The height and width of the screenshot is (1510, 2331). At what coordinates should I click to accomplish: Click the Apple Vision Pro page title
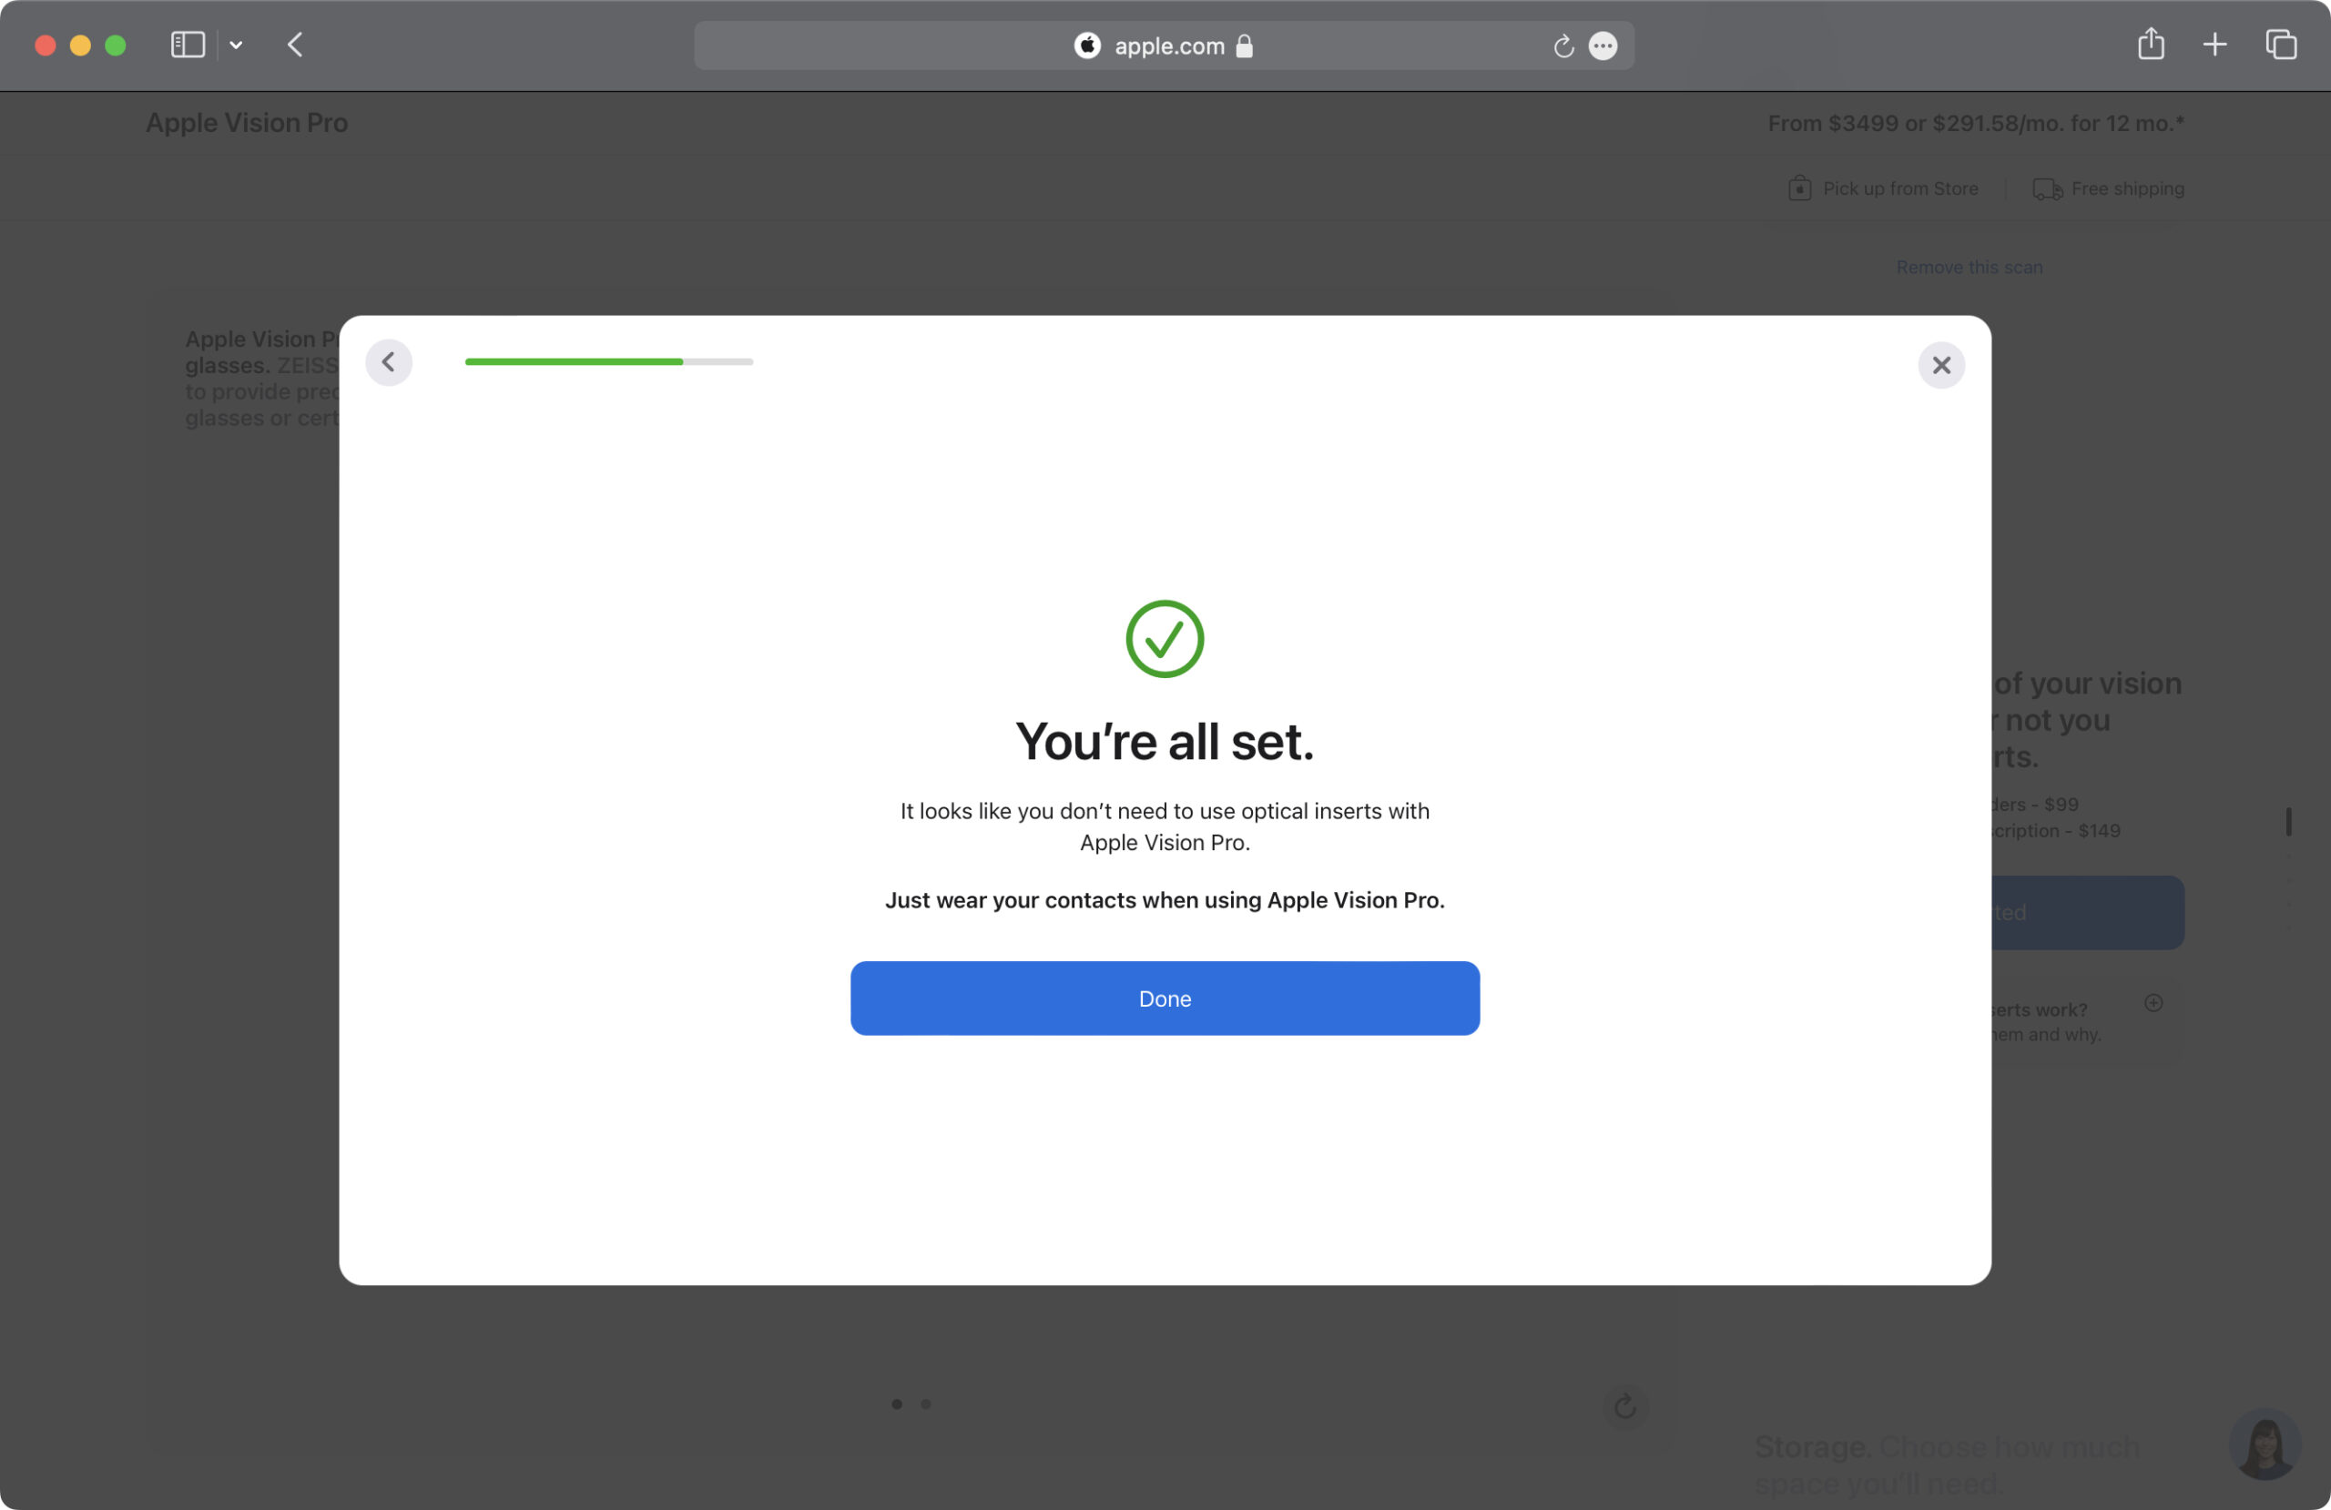tap(247, 122)
